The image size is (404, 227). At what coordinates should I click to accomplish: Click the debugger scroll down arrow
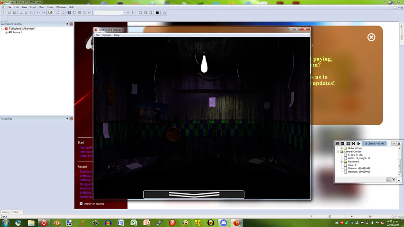pos(400,175)
